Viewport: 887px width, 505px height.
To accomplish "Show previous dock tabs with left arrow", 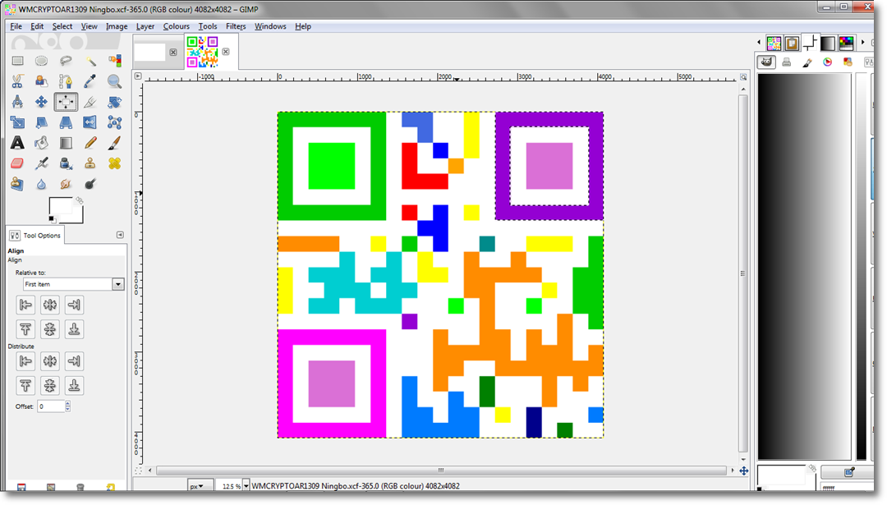I will [x=759, y=43].
